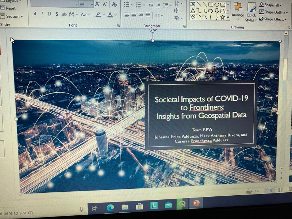
Task: Click the Underline icon
Action: point(49,14)
